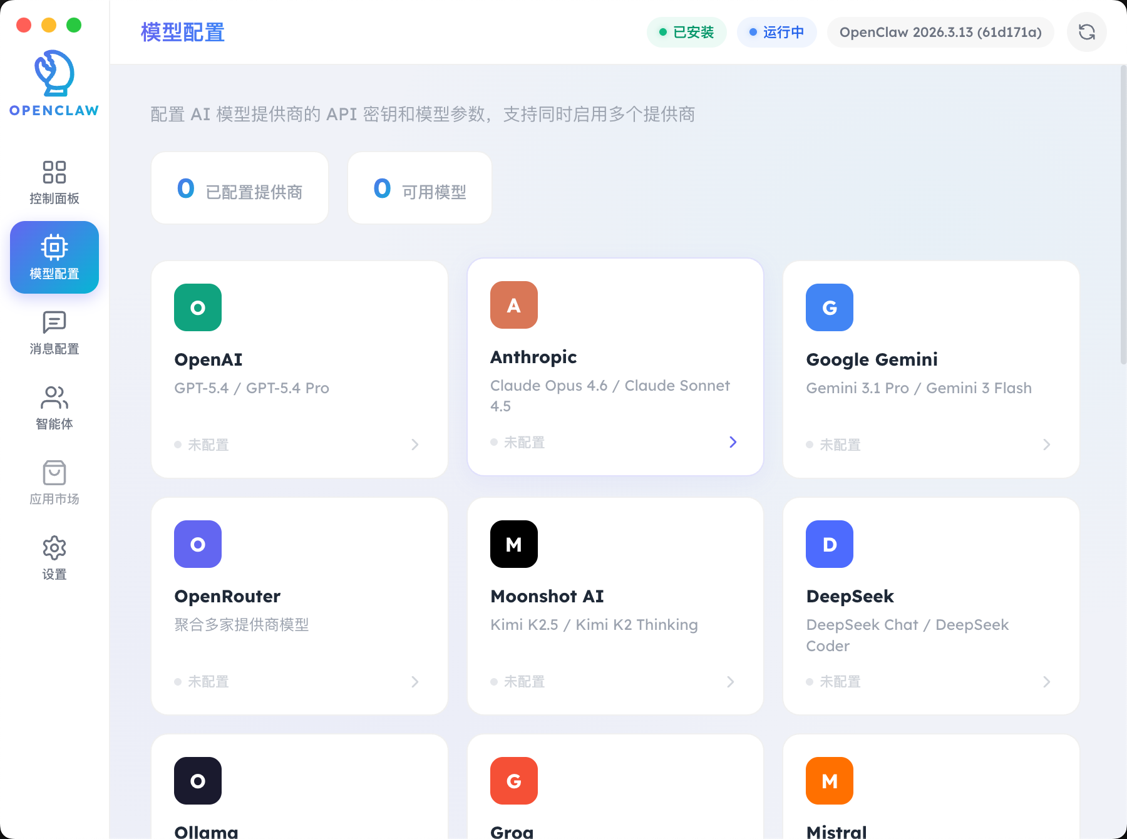The width and height of the screenshot is (1127, 839).
Task: Open Anthropic details via the chevron arrow
Action: coord(733,442)
